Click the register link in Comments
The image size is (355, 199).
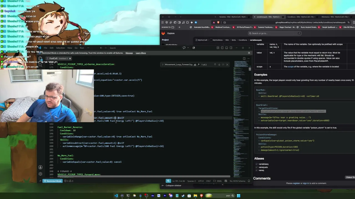pyautogui.click(x=296, y=183)
